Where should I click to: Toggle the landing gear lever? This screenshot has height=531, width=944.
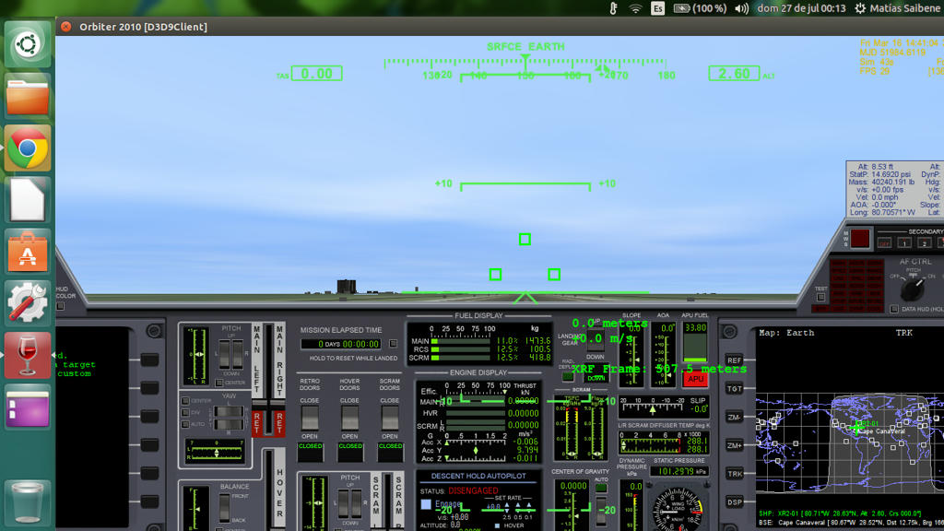(x=596, y=340)
